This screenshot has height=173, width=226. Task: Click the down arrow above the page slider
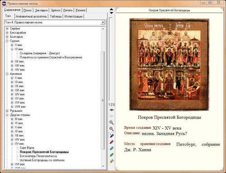point(112,13)
